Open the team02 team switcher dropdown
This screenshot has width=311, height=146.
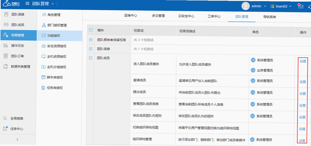tap(281, 6)
